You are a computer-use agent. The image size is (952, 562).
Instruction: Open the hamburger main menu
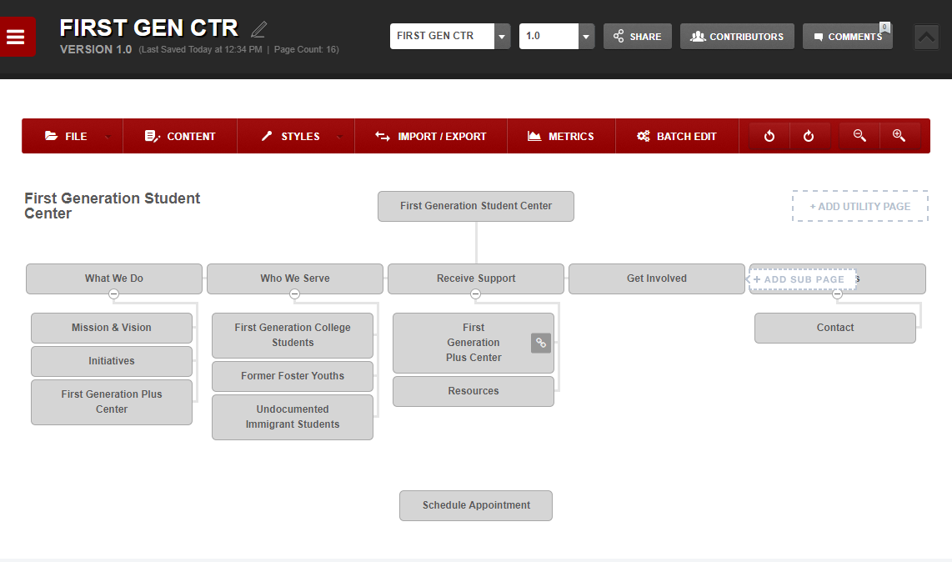click(17, 37)
